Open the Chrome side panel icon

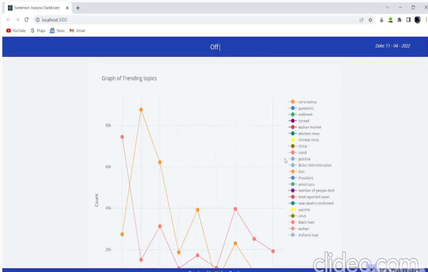pos(408,20)
